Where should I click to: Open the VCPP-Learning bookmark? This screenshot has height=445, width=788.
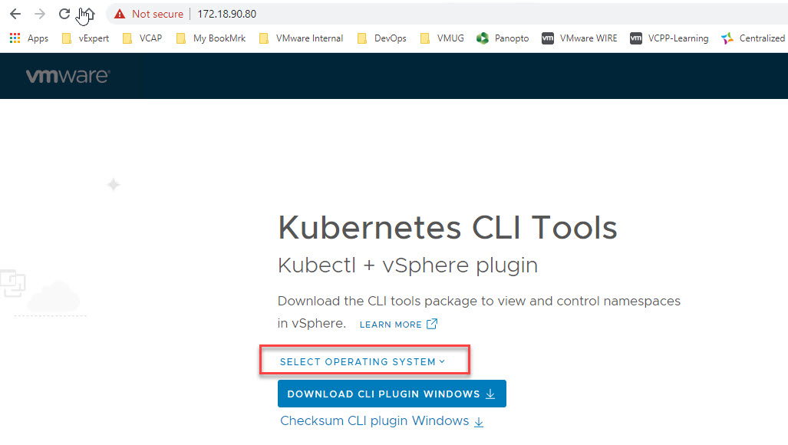(x=669, y=38)
